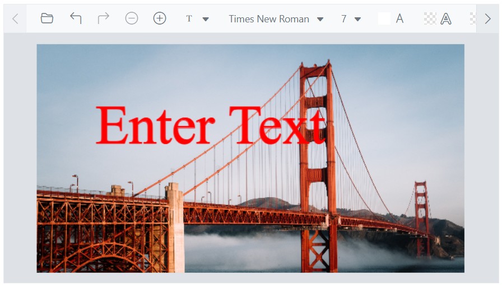
Task: Expand the text tool dropdown arrow
Action: point(206,19)
